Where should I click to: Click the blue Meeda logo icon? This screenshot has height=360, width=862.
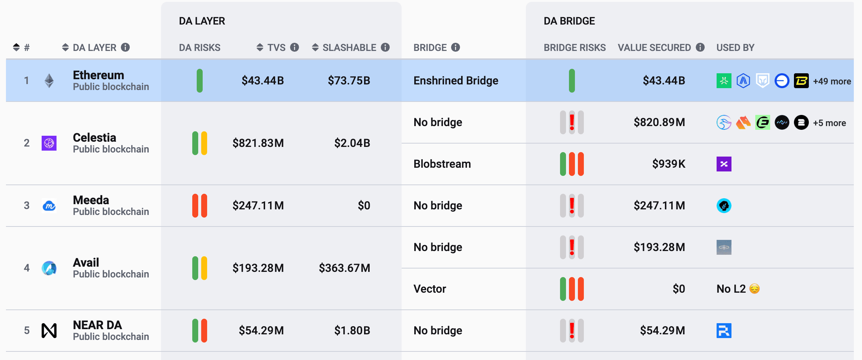(49, 206)
